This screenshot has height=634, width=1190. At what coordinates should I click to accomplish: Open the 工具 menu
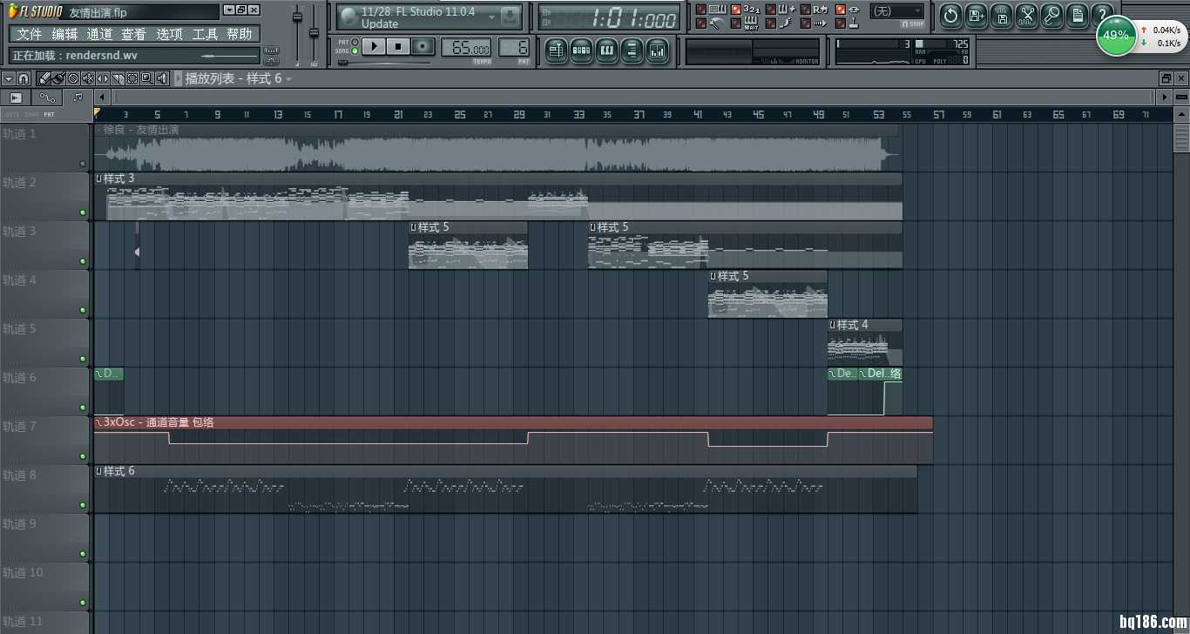[x=205, y=34]
